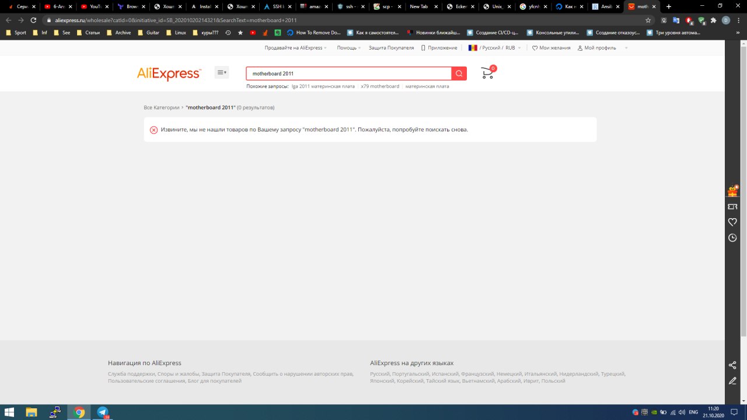Select the 'x79 motherboard' suggestion
This screenshot has width=747, height=420.
(380, 86)
